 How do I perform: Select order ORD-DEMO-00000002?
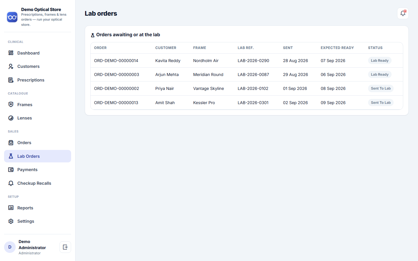pyautogui.click(x=116, y=88)
